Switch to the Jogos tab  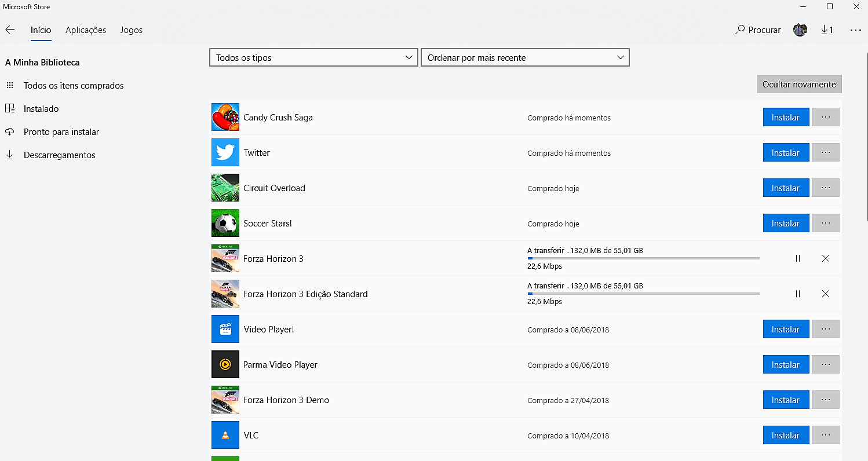click(x=132, y=30)
